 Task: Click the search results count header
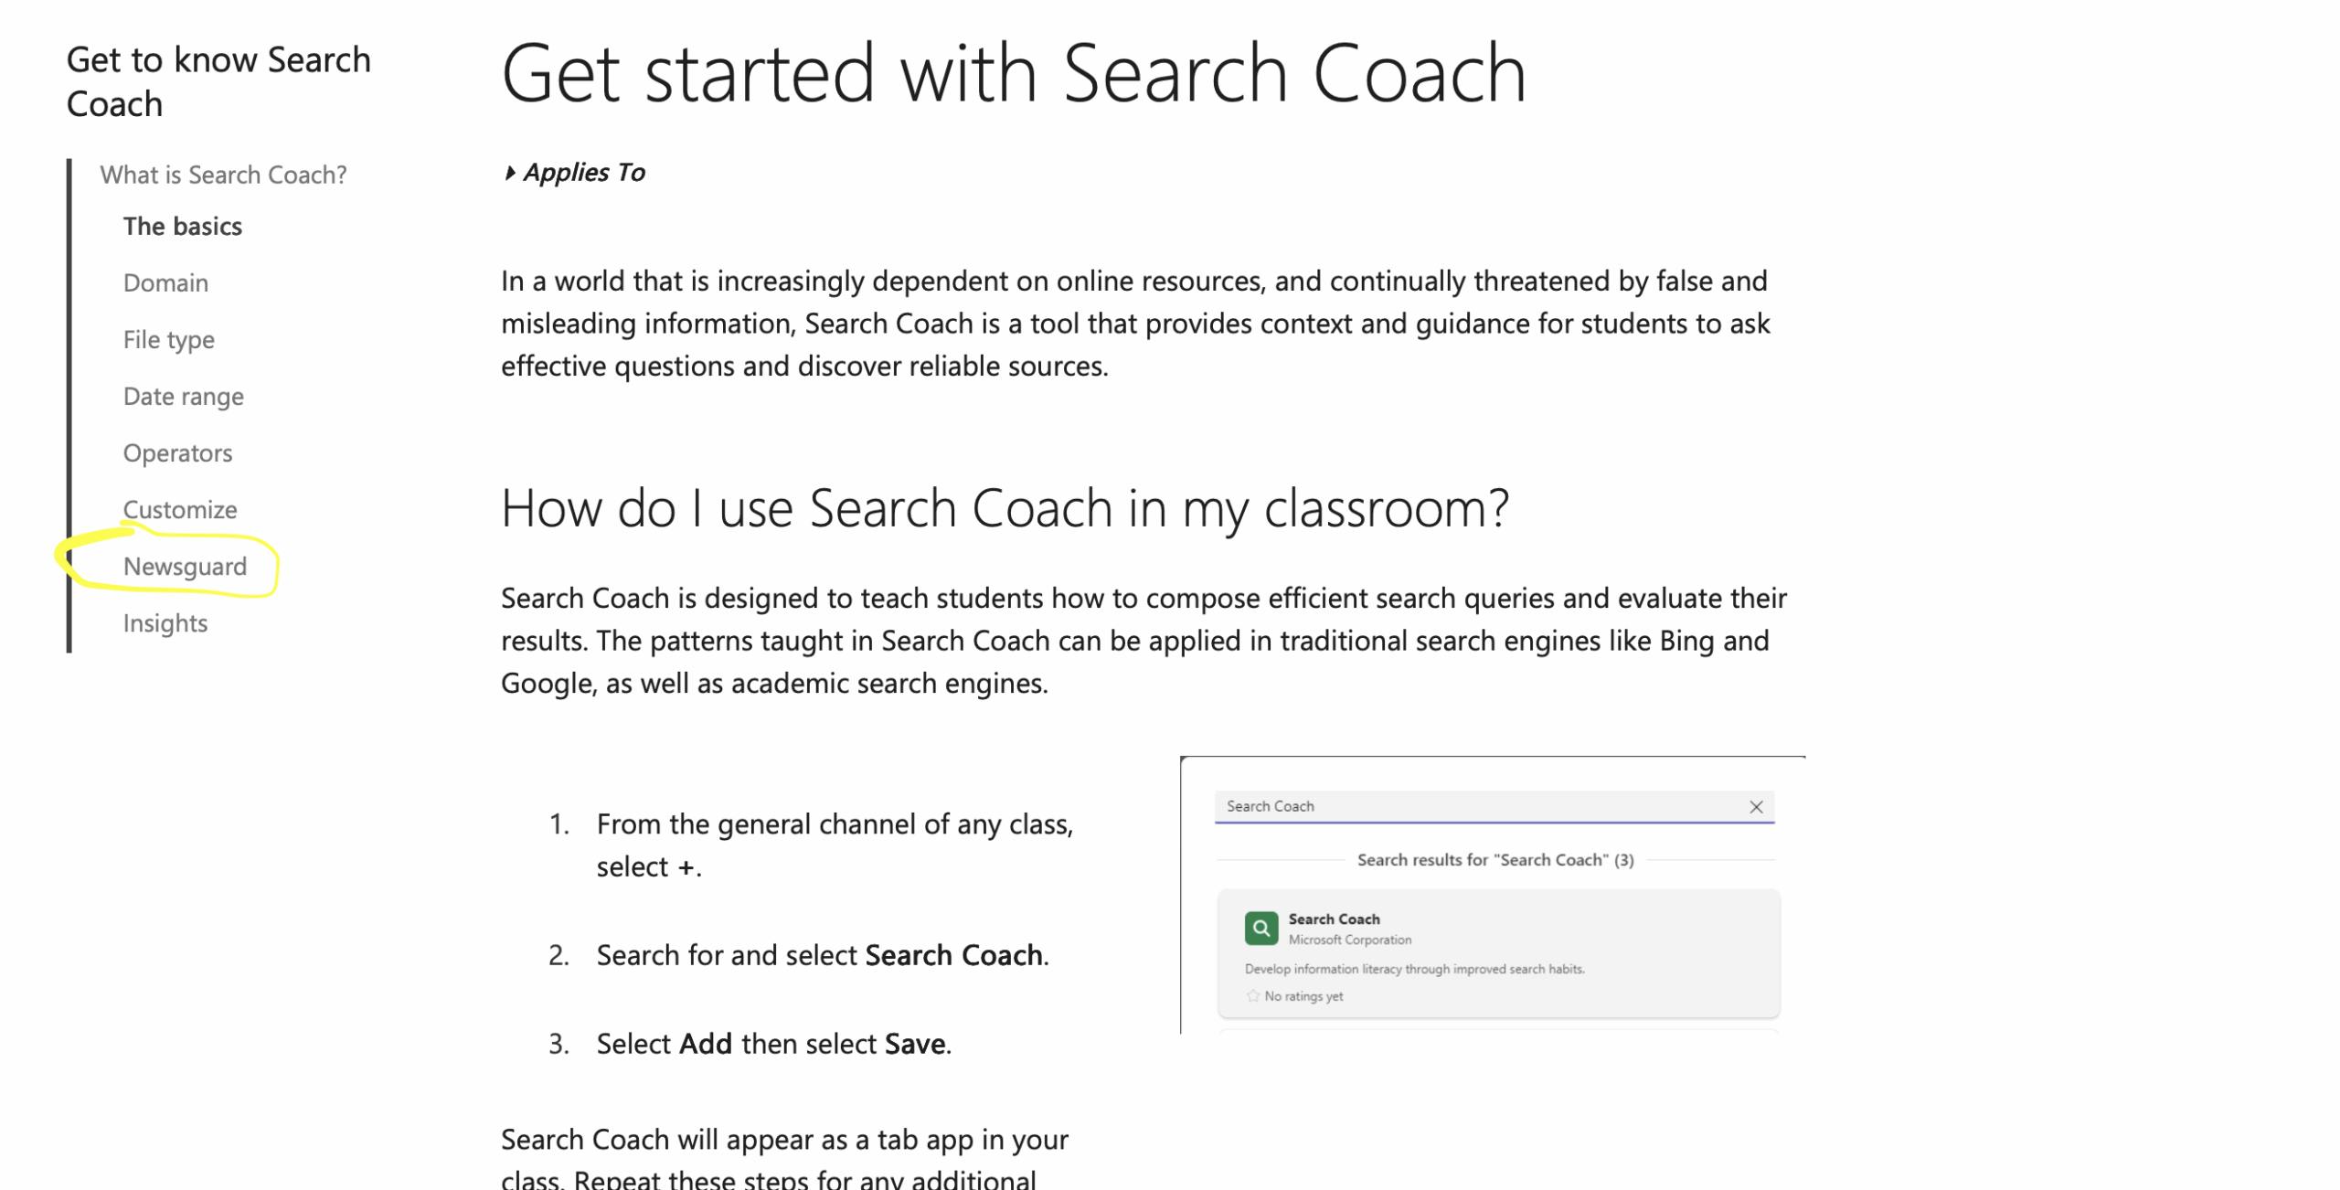(1494, 860)
